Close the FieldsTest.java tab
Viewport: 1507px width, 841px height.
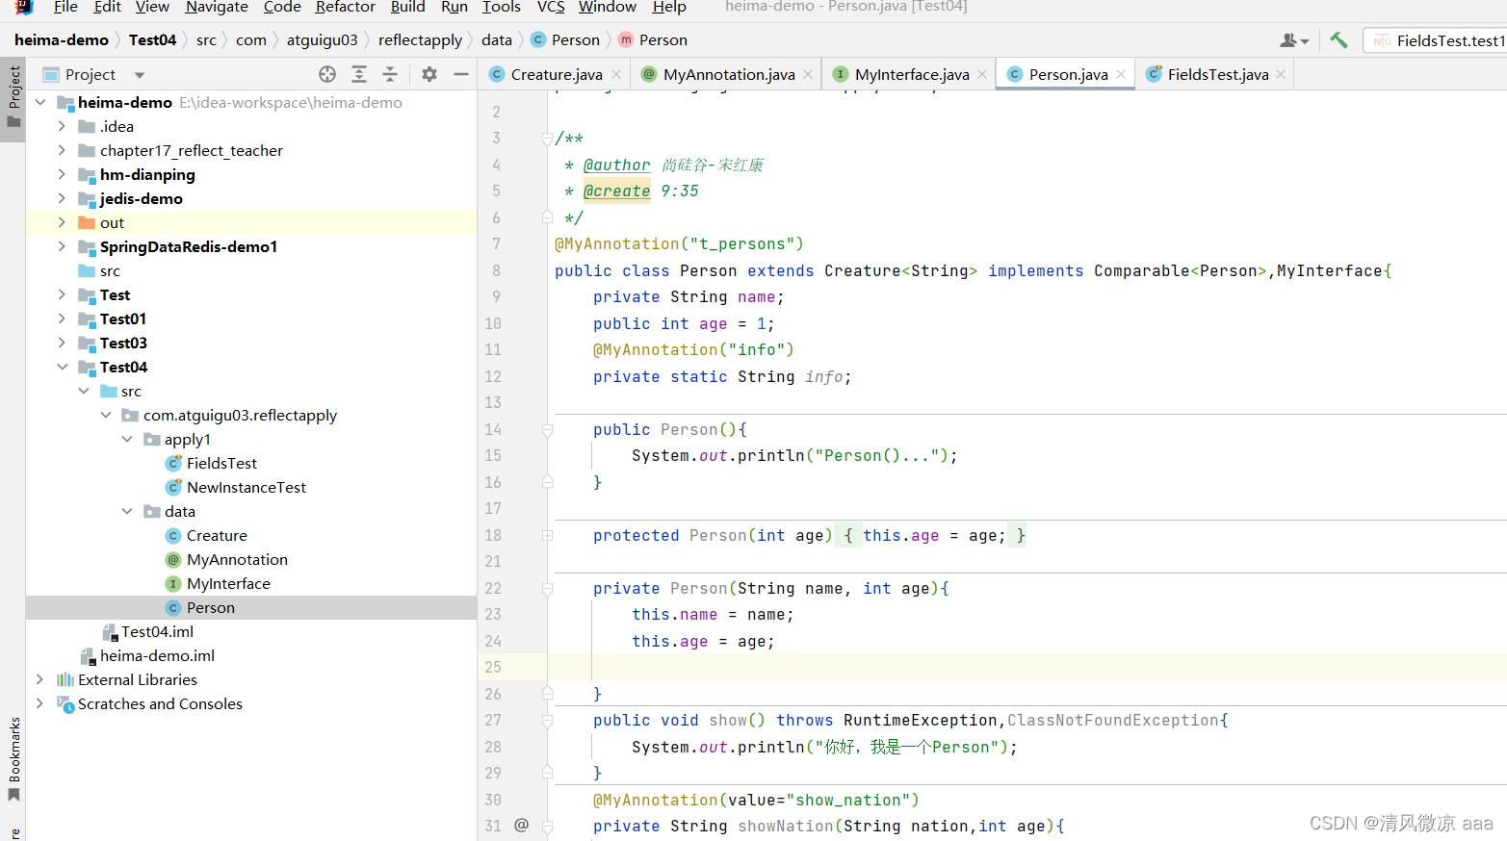point(1281,74)
